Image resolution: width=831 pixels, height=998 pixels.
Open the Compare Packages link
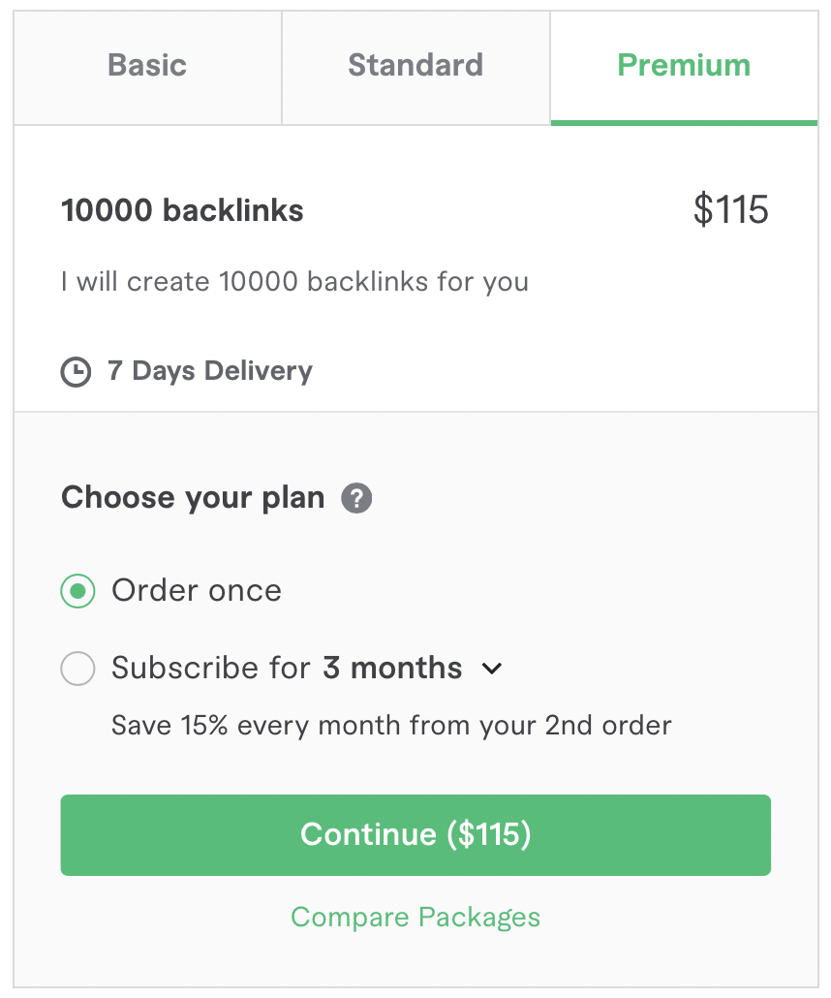tap(415, 918)
